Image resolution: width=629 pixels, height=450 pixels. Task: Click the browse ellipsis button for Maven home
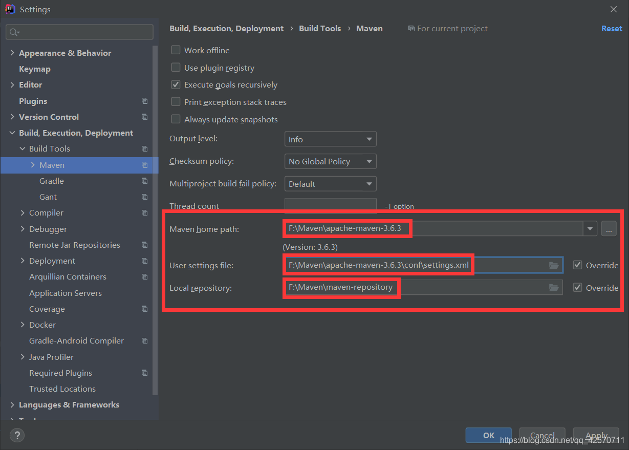click(x=609, y=229)
